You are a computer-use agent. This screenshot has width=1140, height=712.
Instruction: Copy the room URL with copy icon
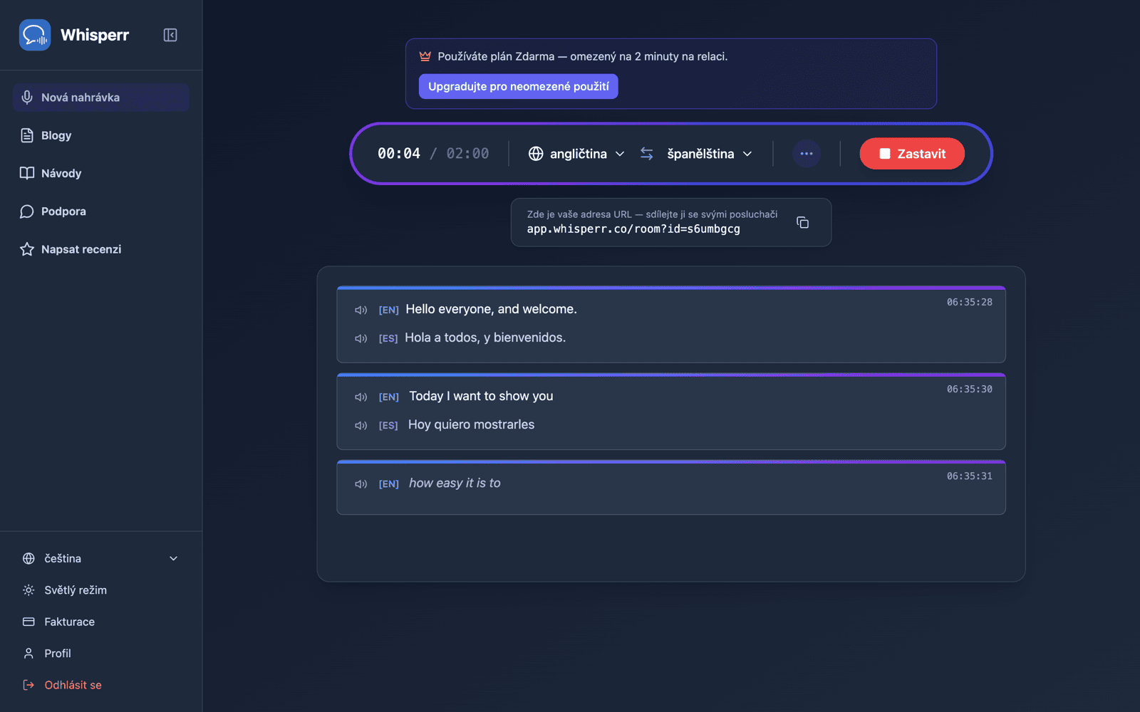point(803,223)
